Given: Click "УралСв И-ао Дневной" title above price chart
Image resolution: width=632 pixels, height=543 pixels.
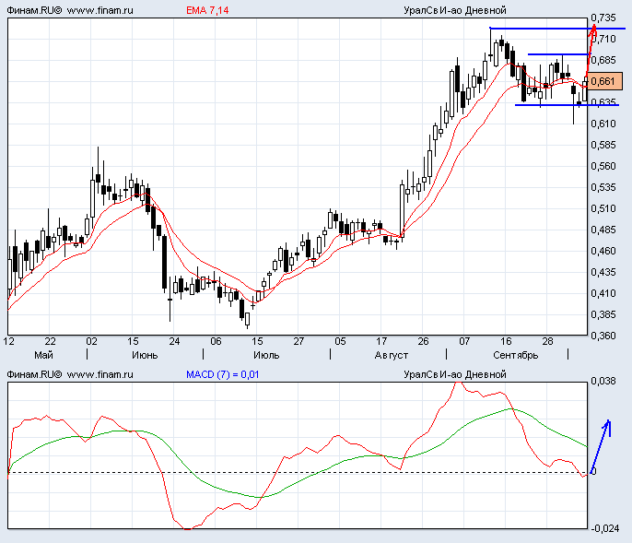Looking at the screenshot, I should 455,10.
